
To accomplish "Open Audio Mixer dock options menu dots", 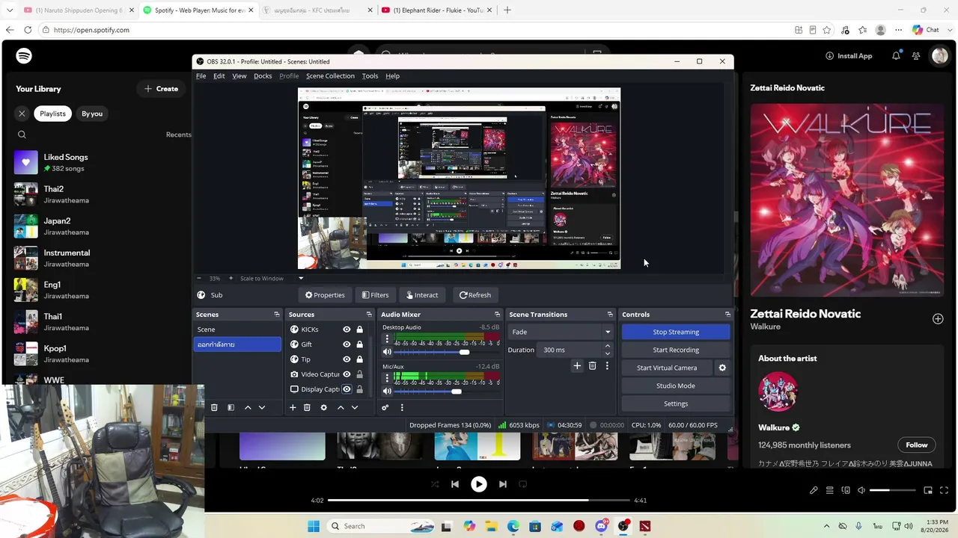I will point(402,407).
